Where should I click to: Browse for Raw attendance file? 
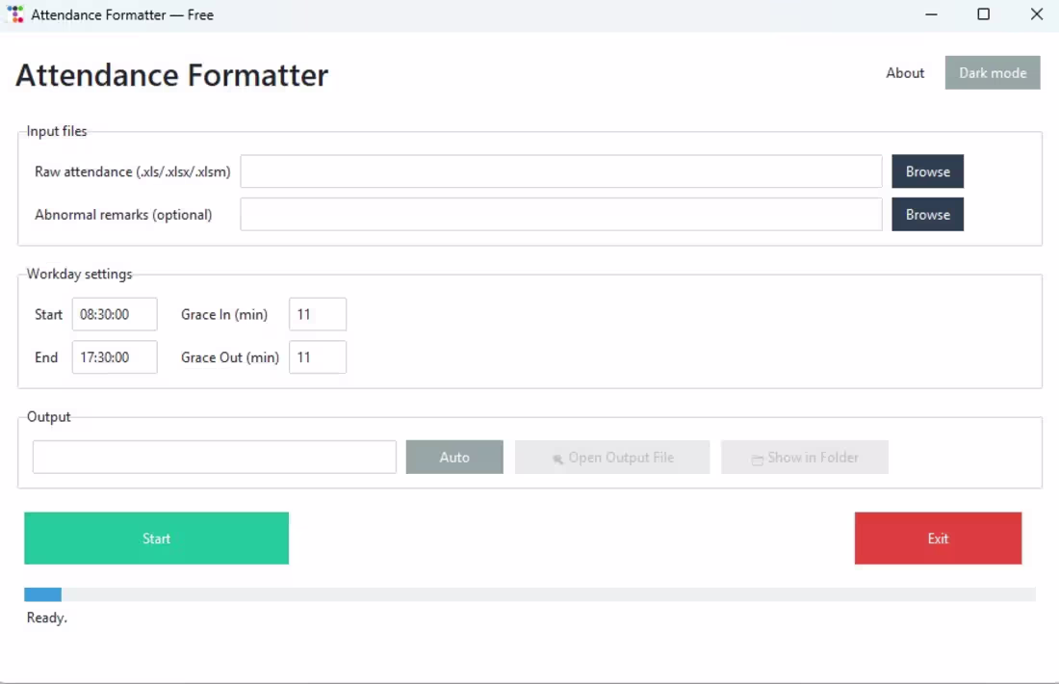tap(927, 171)
